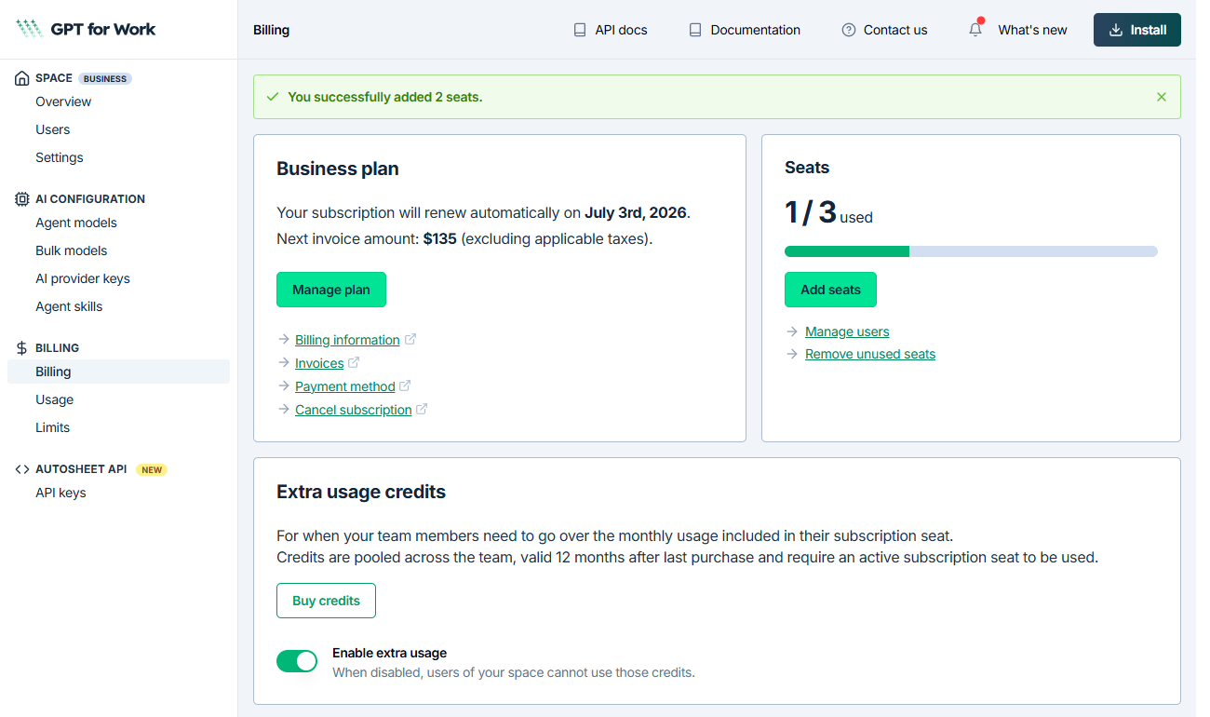1210x717 pixels.
Task: Open the Billing information link
Action: pos(347,340)
